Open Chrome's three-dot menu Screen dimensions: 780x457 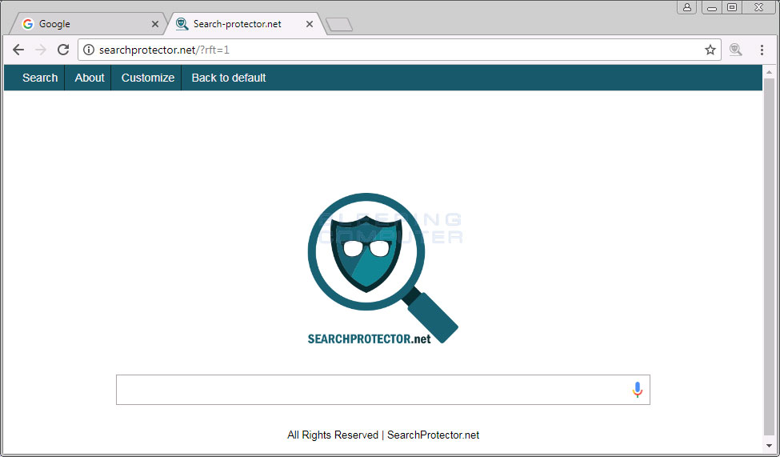[762, 50]
